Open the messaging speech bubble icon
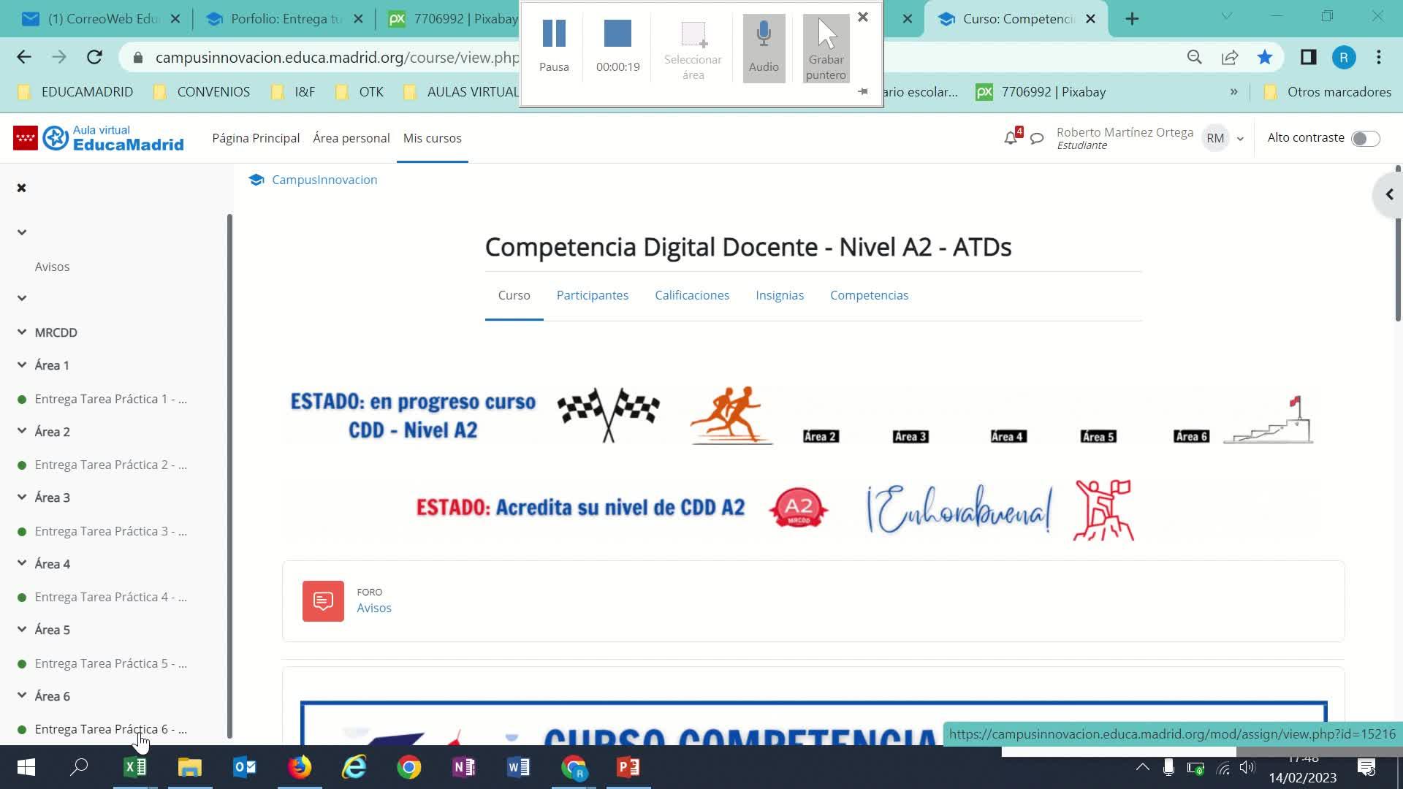This screenshot has height=789, width=1403. pos(1036,138)
